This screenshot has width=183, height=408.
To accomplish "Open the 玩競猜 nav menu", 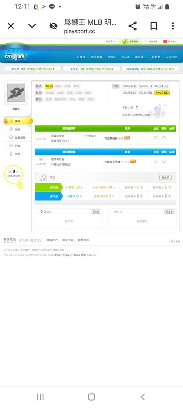I will [x=81, y=57].
